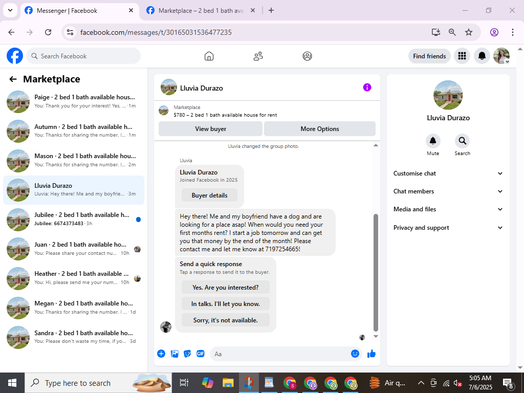Viewport: 524px width, 393px height.
Task: Click the chat scrollbar up arrow
Action: click(376, 145)
